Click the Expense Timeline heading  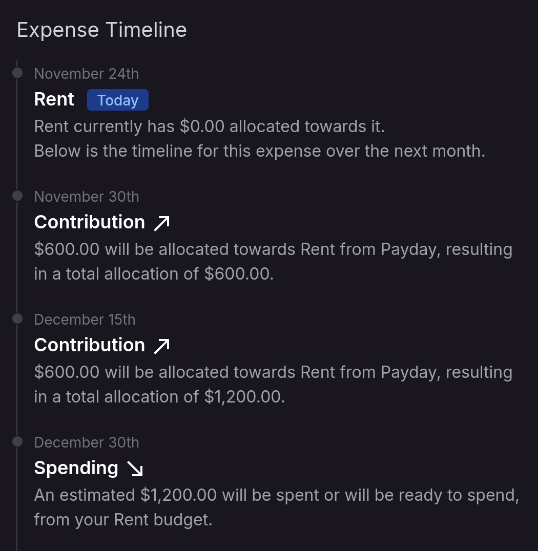point(102,30)
